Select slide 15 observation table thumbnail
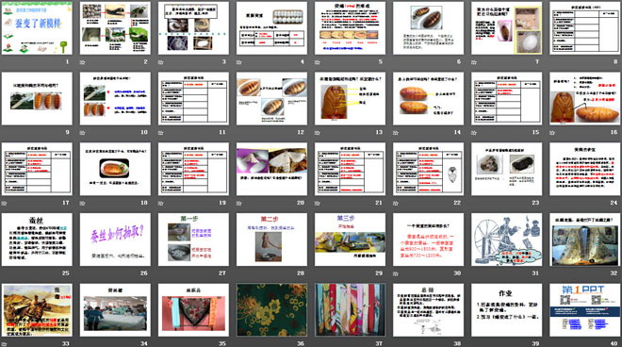 pyautogui.click(x=507, y=99)
